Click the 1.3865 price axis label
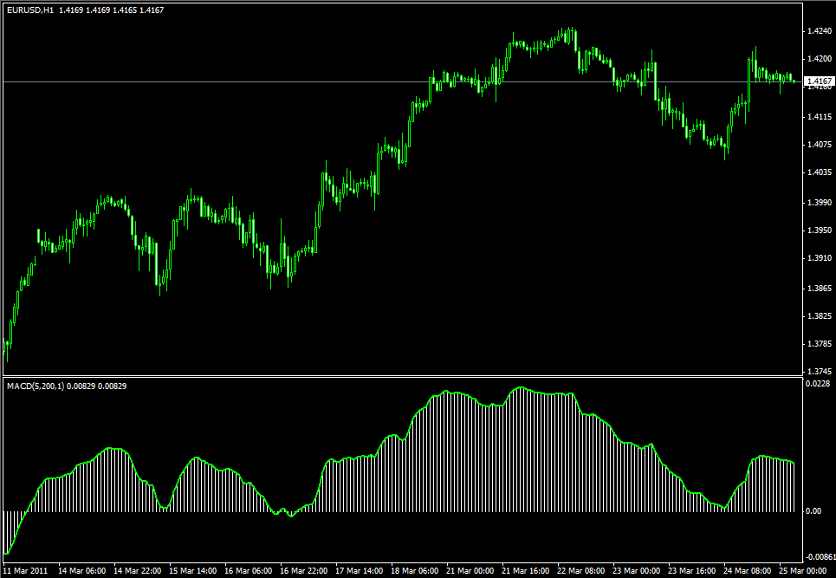This screenshot has height=578, width=836. coord(820,289)
